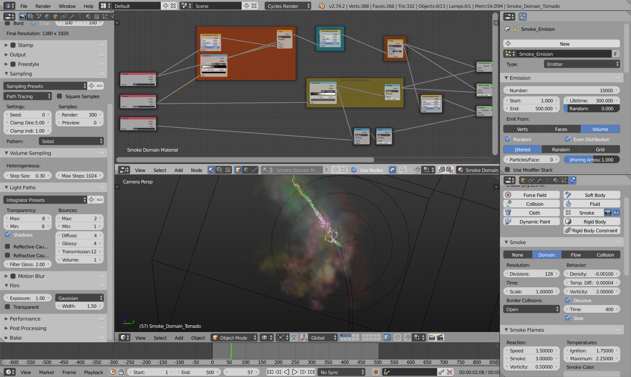This screenshot has height=377, width=631.
Task: Play the animation in reverse
Action: (287, 372)
